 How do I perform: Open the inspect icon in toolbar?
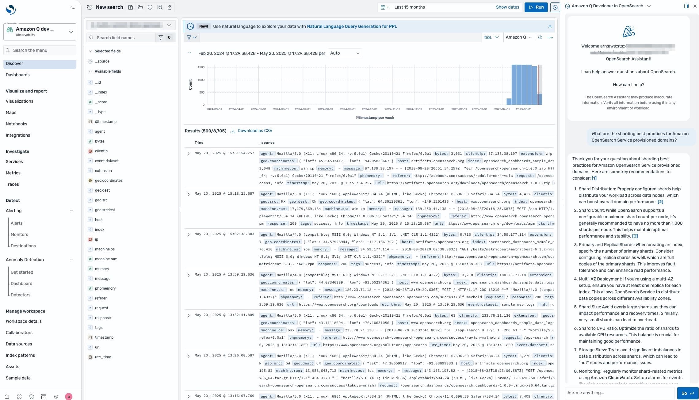(160, 7)
